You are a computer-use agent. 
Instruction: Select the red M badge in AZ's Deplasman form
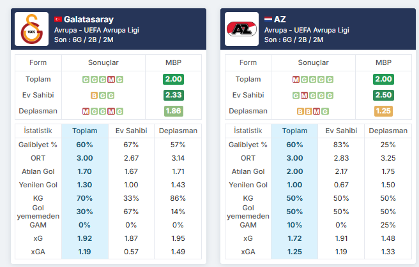[316, 111]
